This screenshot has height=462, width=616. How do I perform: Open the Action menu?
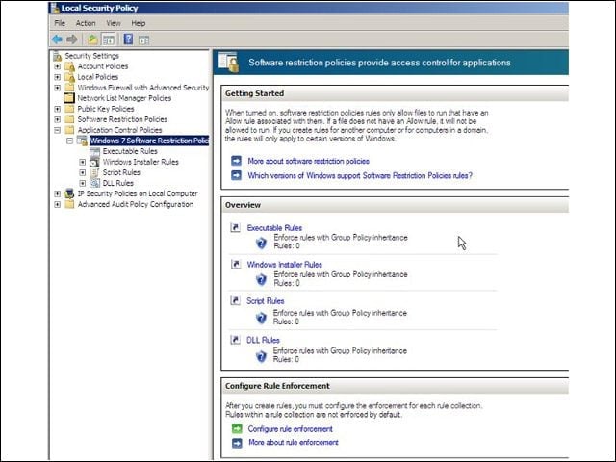[x=86, y=23]
